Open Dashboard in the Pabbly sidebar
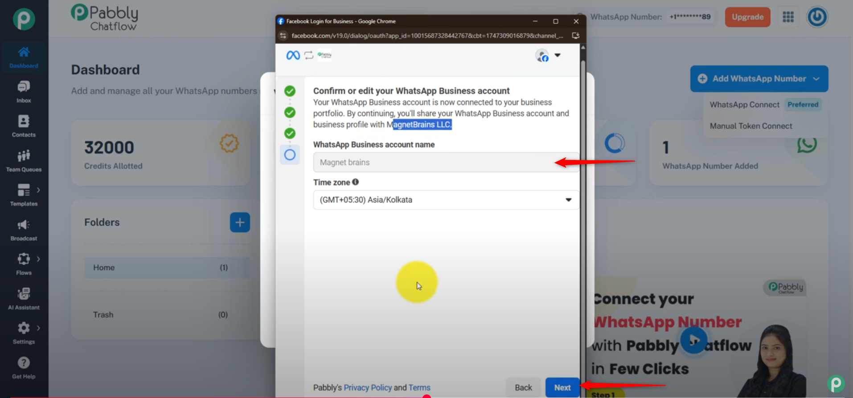Image resolution: width=853 pixels, height=398 pixels. coord(24,57)
